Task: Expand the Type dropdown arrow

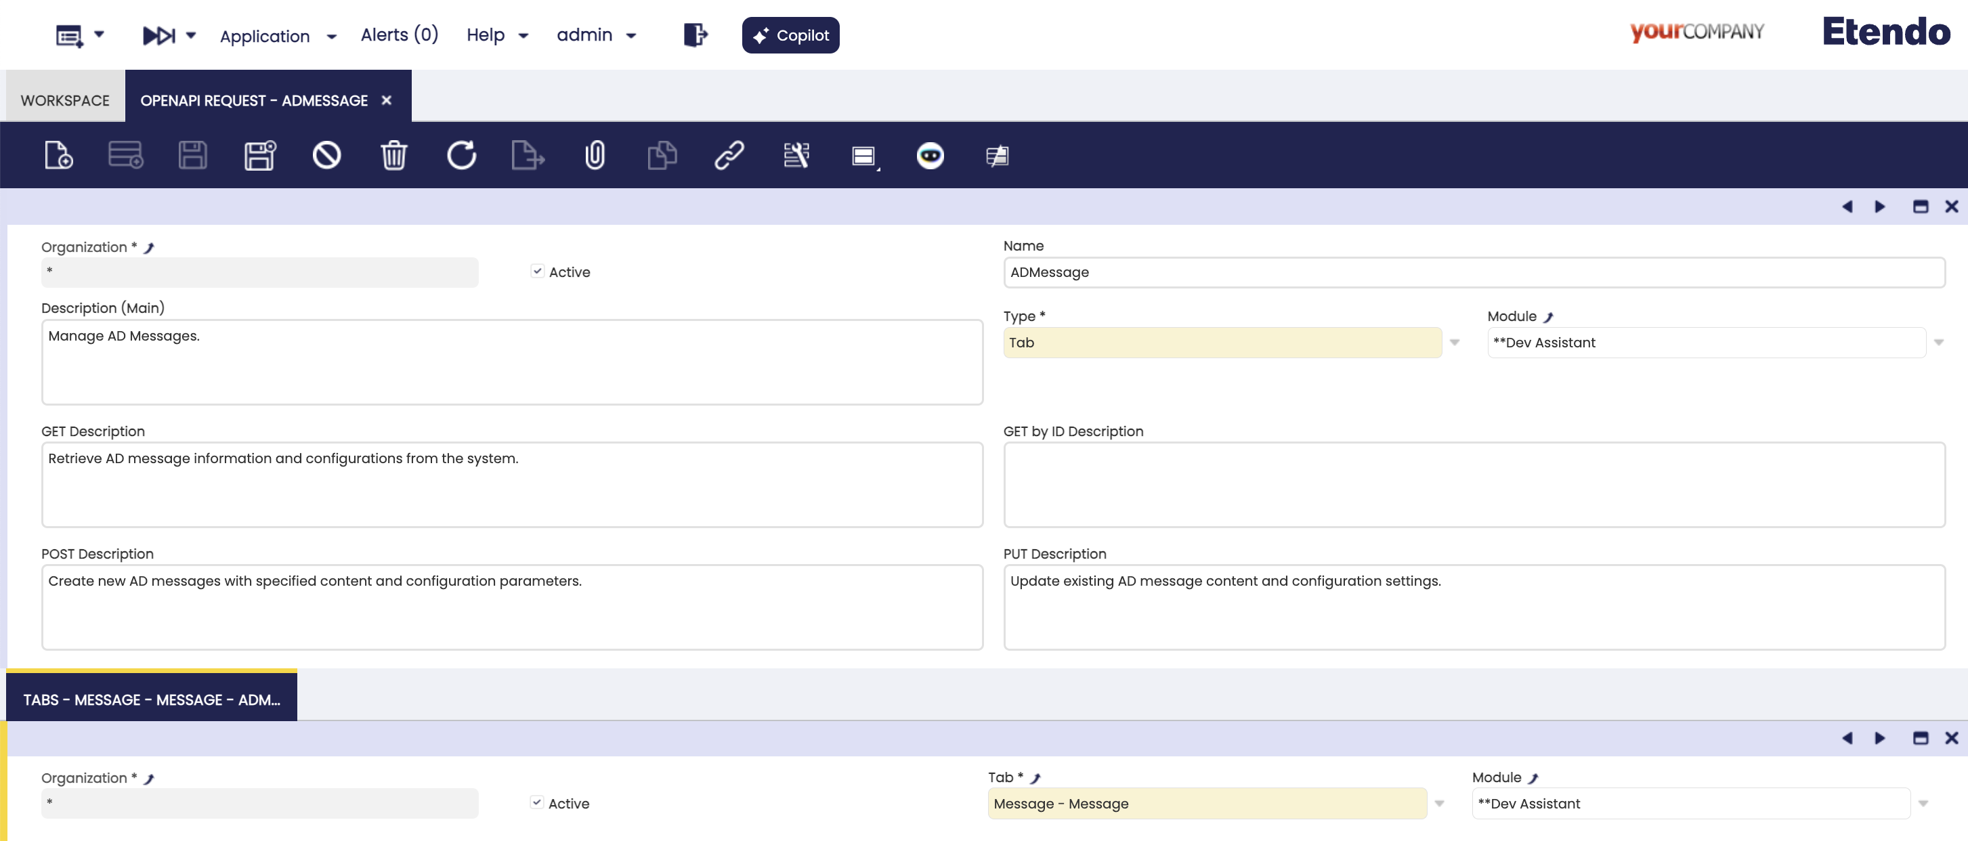Action: (1455, 343)
